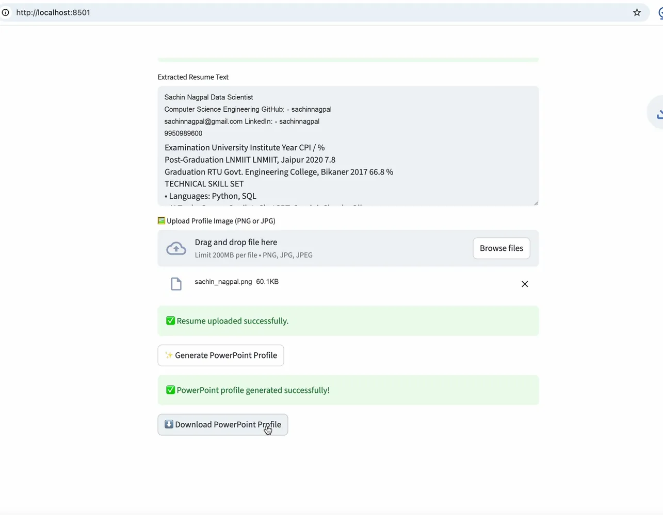Click inside the Extracted Resume Text area

[348, 146]
